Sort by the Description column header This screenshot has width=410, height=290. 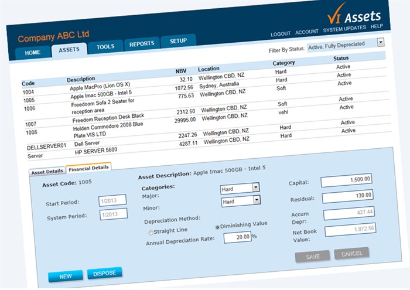81,79
